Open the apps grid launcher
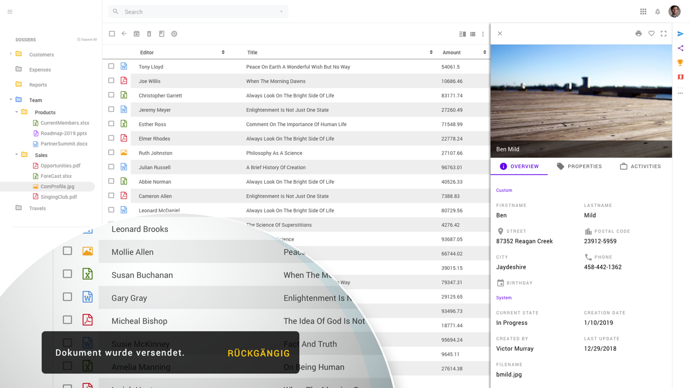Screen dimensions: 690x388 (643, 12)
